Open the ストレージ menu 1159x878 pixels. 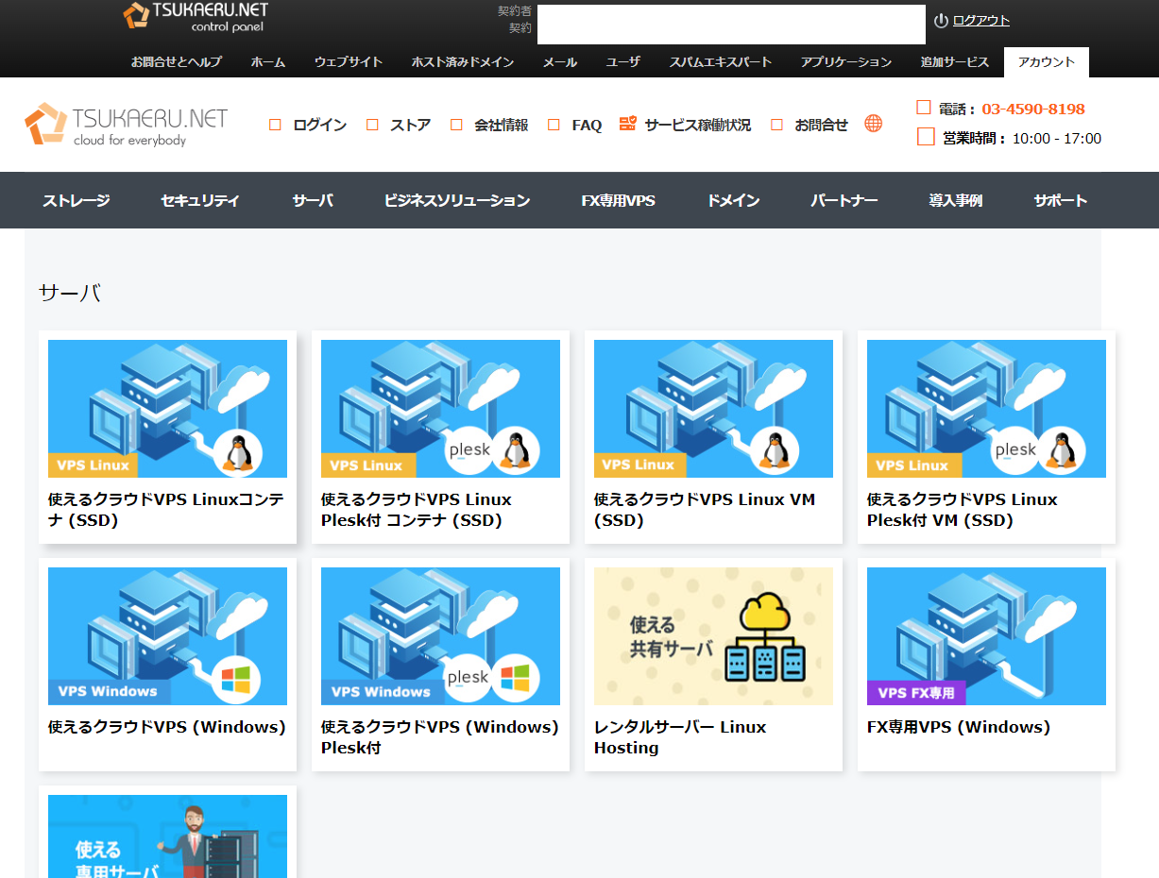[x=77, y=200]
